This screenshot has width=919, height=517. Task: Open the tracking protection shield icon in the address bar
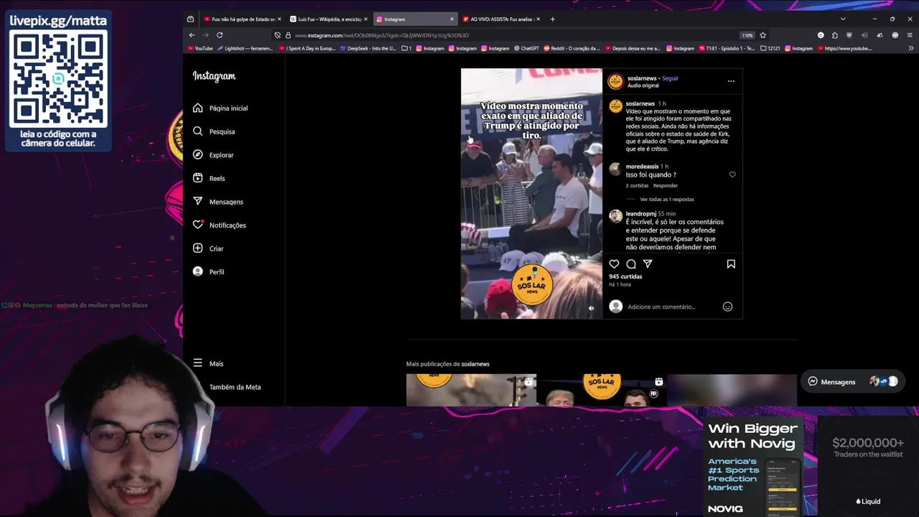pyautogui.click(x=278, y=35)
